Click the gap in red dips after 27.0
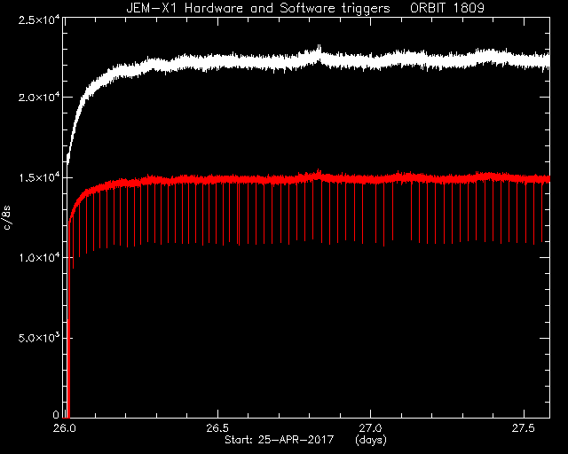The image size is (568, 454). click(x=402, y=212)
